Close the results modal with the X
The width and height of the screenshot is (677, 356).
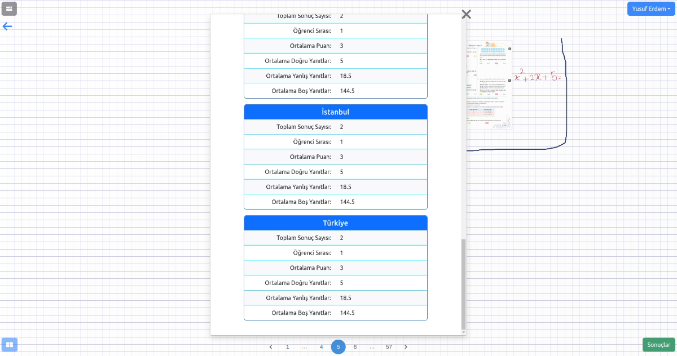[x=466, y=14]
